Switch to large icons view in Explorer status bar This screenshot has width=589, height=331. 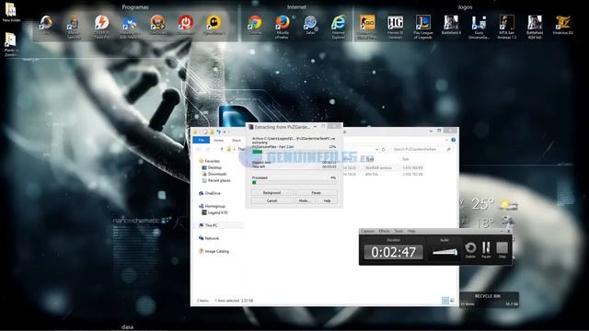pos(452,301)
